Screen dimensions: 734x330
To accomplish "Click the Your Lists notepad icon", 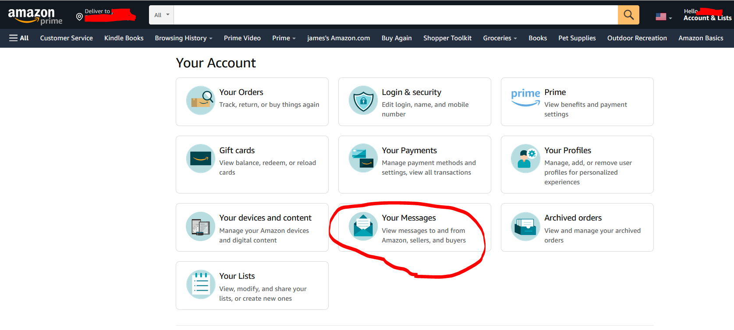I will 201,284.
